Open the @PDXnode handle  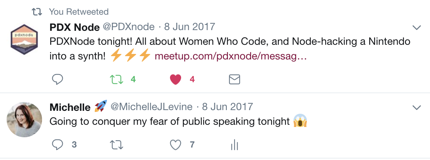click(129, 27)
